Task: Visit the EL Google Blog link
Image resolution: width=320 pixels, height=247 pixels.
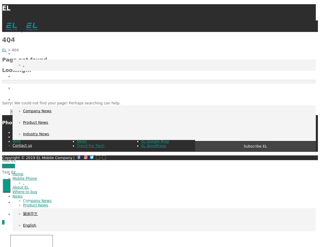Action: point(155,141)
